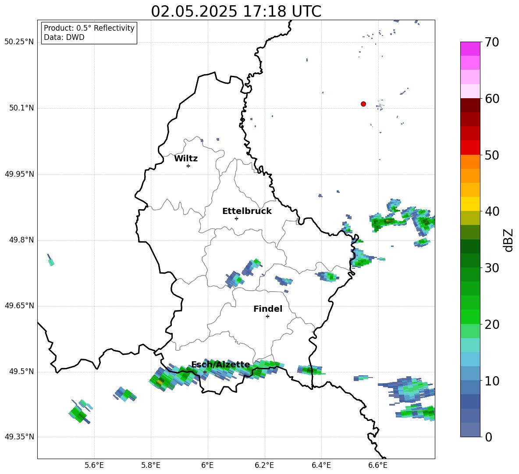
Task: Click the 49.5°N latitude label
Action: click(x=22, y=371)
